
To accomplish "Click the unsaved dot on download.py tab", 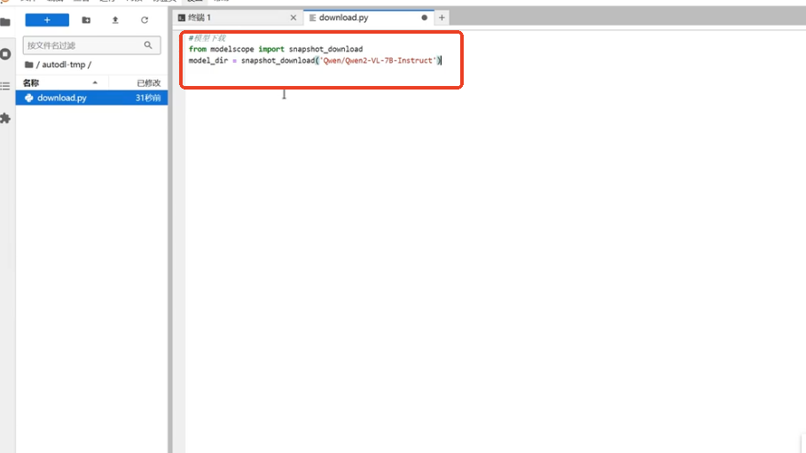I will (424, 18).
